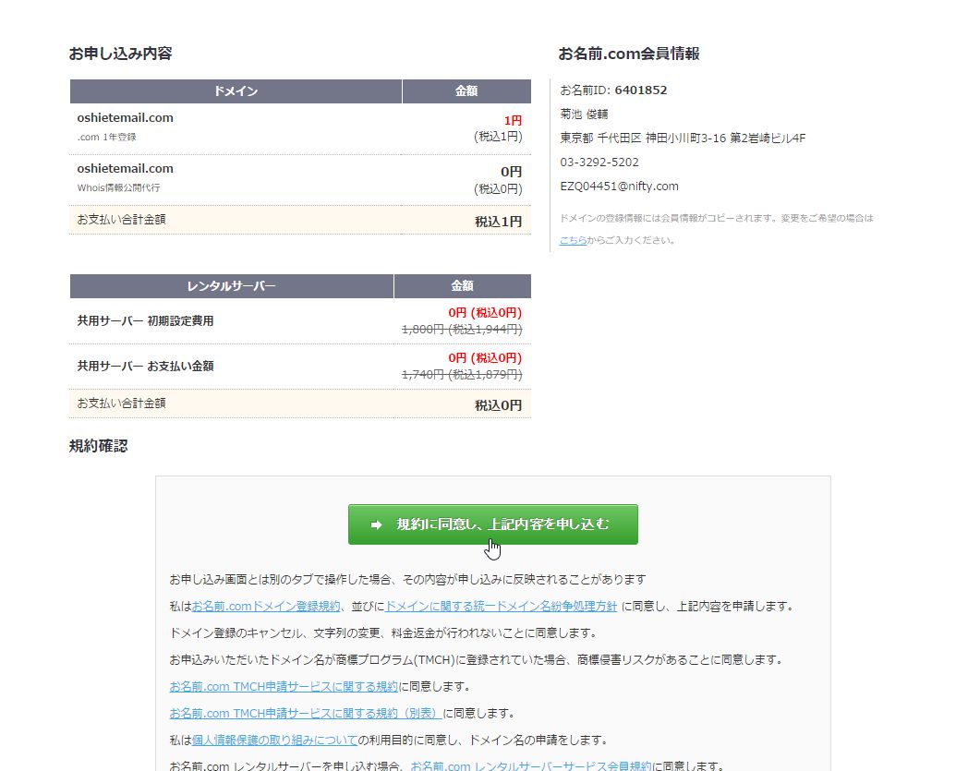Click the 税込0円 total amount

click(498, 405)
